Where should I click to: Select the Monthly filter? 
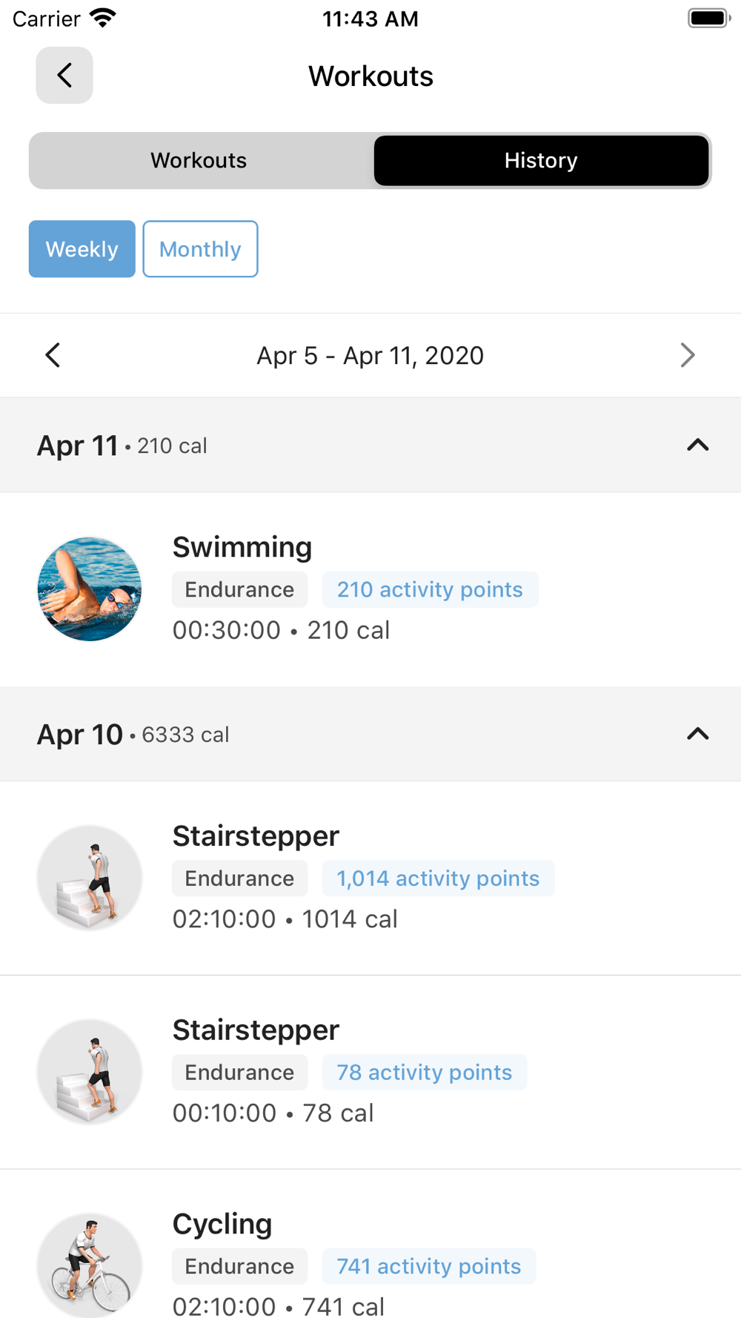(200, 249)
